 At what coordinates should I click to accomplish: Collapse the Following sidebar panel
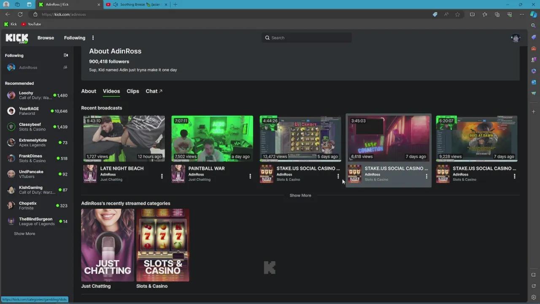(x=65, y=55)
